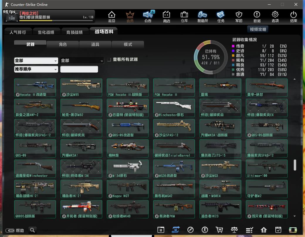This screenshot has width=305, height=237.
Task: Select the 武器 sub-tab
Action: tap(30, 44)
